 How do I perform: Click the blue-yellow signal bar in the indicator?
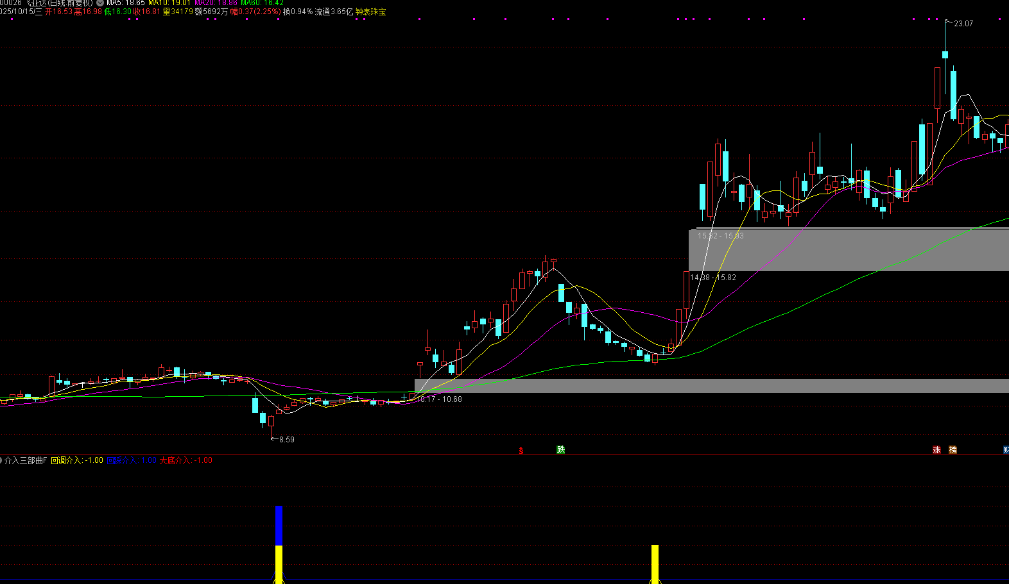(279, 544)
